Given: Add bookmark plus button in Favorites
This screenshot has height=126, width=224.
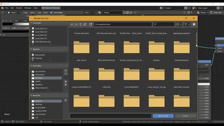Looking at the screenshot, I should (x=66, y=71).
